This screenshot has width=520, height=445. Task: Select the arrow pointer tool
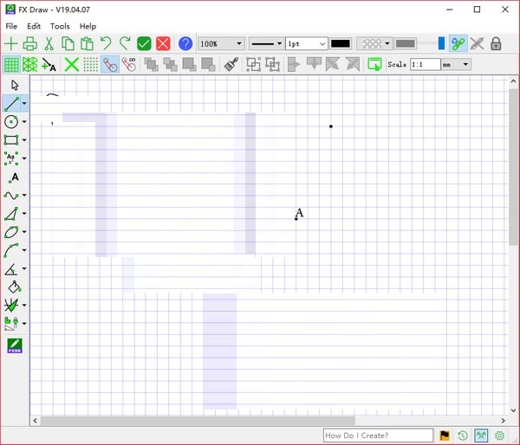click(x=15, y=86)
